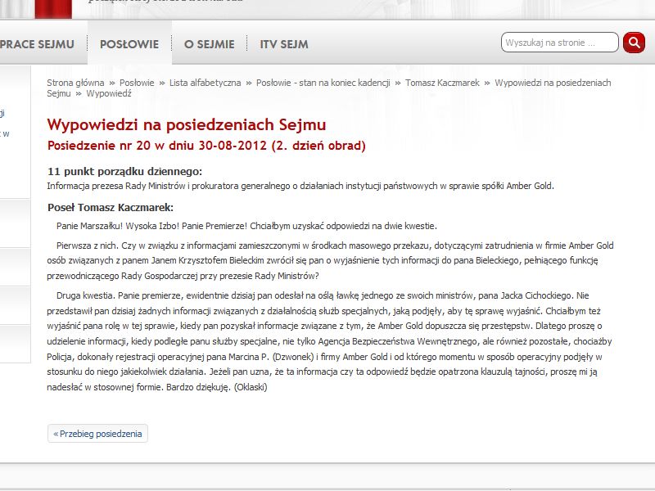Click the paragraph starting 'Druga kwestia.'
Screen dimensions: 655x491
click(329, 341)
